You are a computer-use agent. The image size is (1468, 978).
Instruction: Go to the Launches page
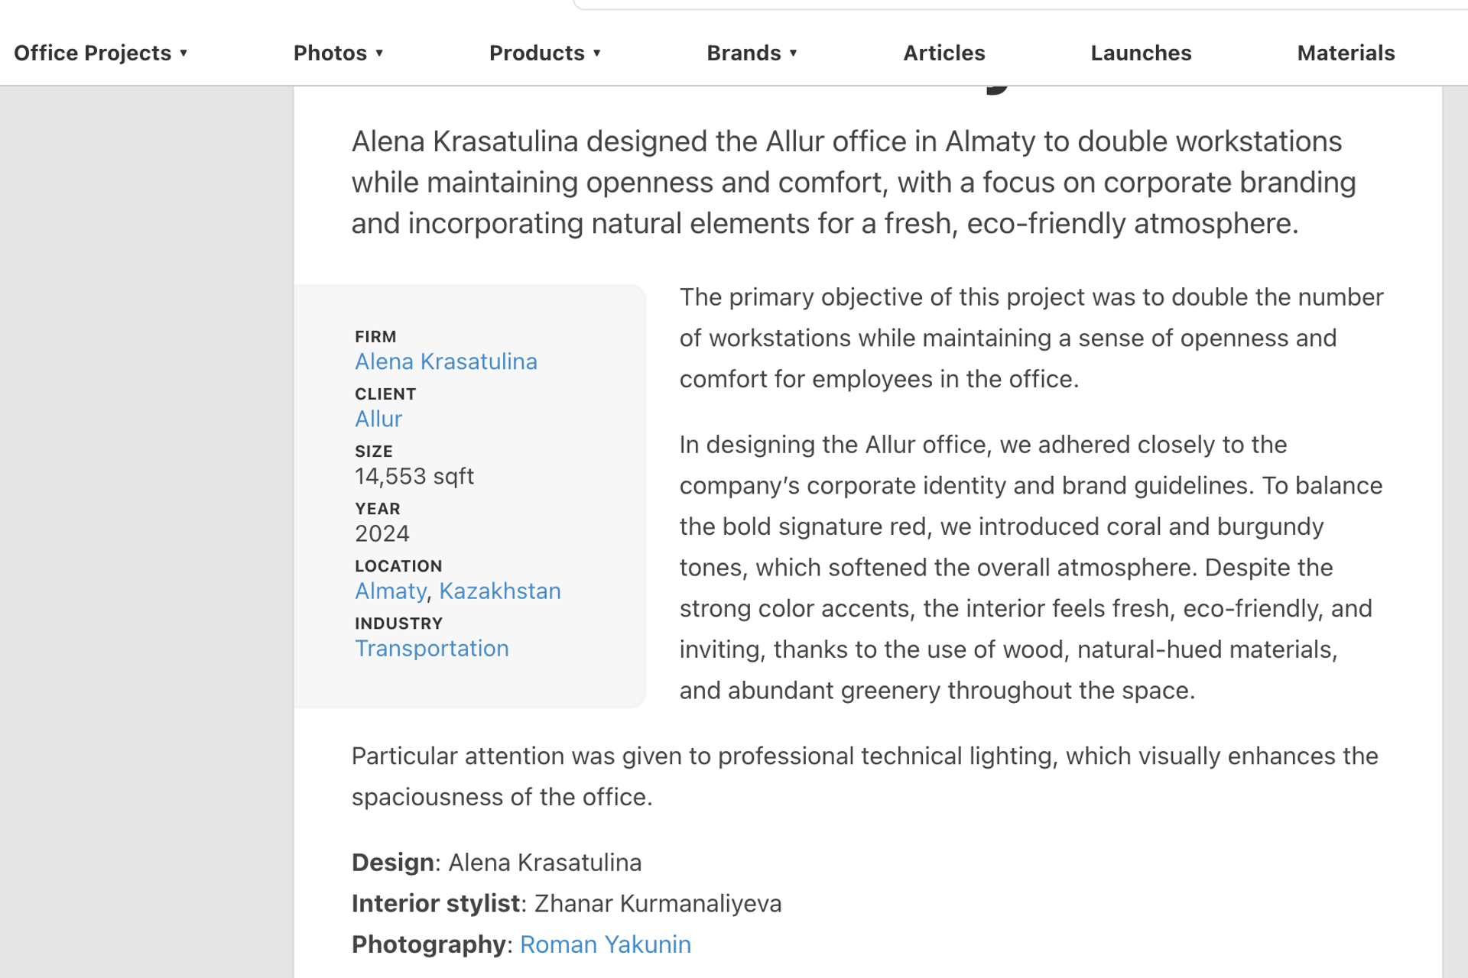1141,53
